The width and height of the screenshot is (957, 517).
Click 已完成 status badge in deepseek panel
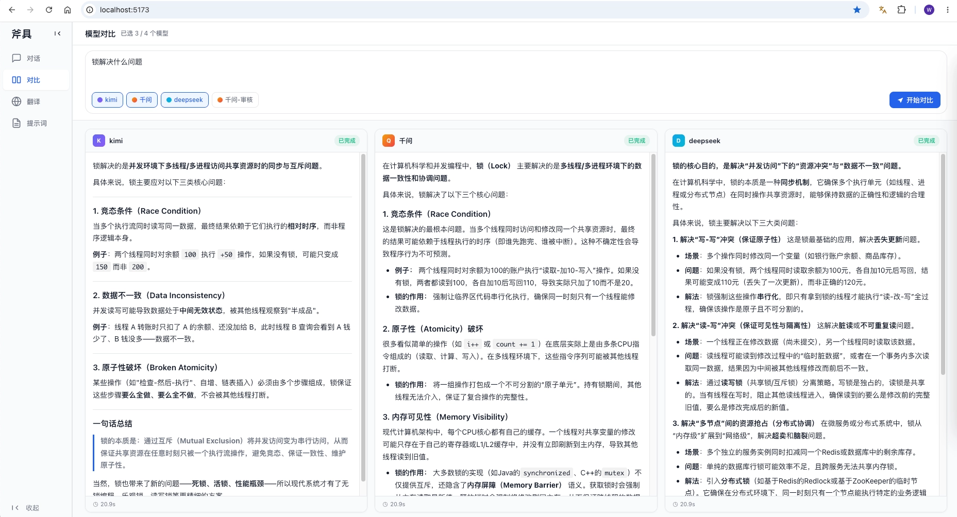pos(927,141)
